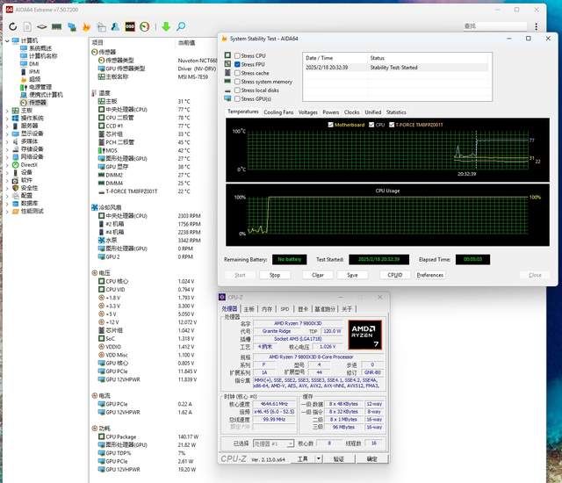This screenshot has height=483, width=562.
Task: Uncheck Stress FPU checkbox
Action: pyautogui.click(x=237, y=64)
